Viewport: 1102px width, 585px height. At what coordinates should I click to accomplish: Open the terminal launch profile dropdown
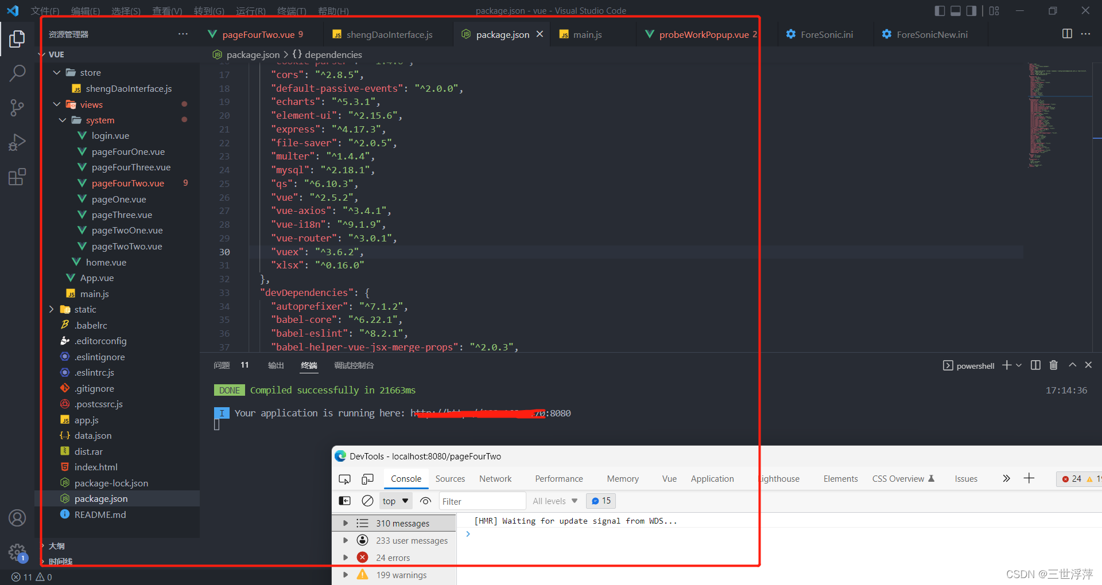point(1019,365)
